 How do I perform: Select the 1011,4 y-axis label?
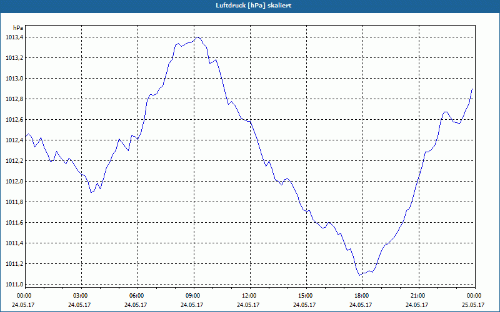pos(14,243)
